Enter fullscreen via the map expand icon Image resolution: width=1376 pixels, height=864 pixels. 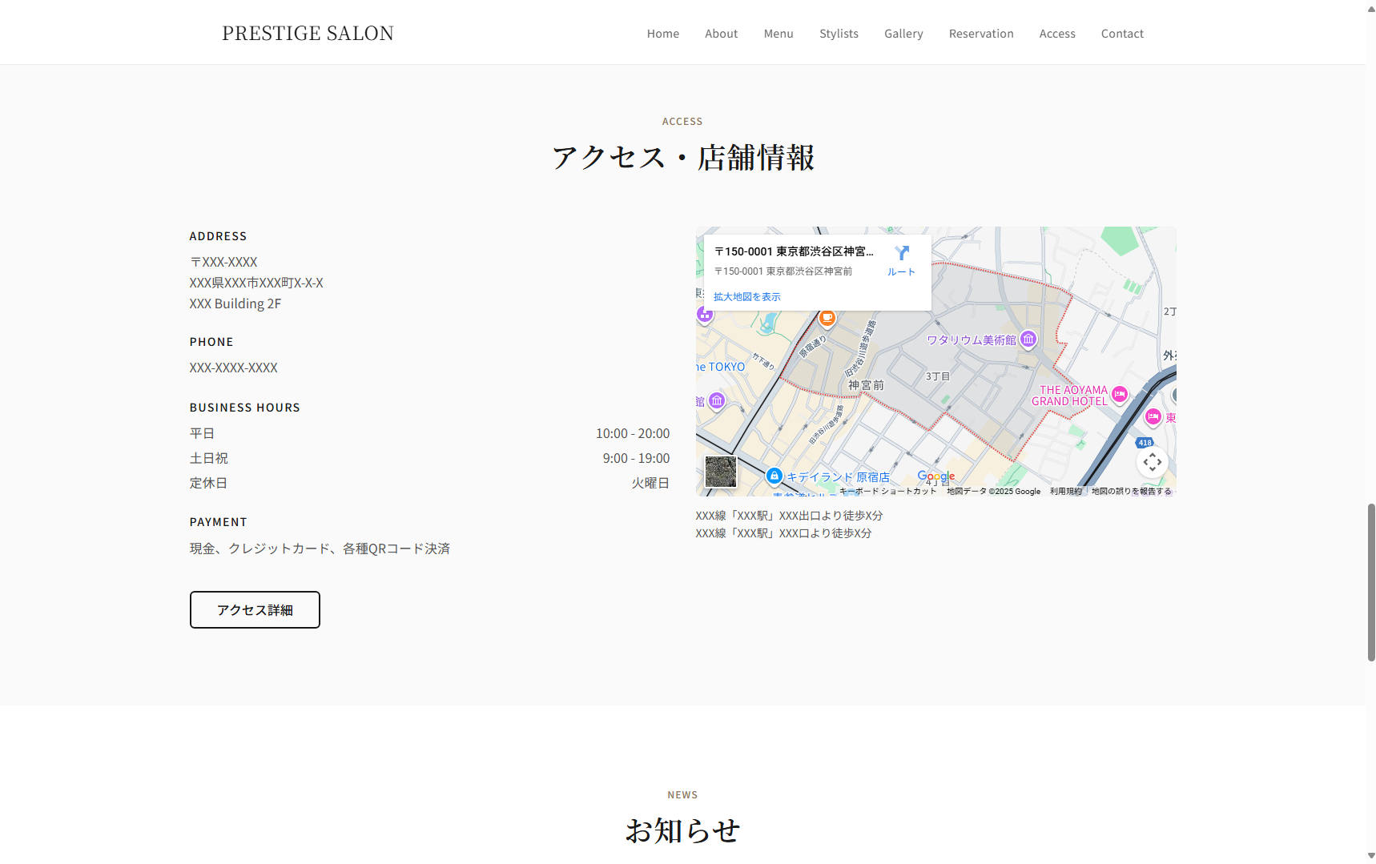1153,461
